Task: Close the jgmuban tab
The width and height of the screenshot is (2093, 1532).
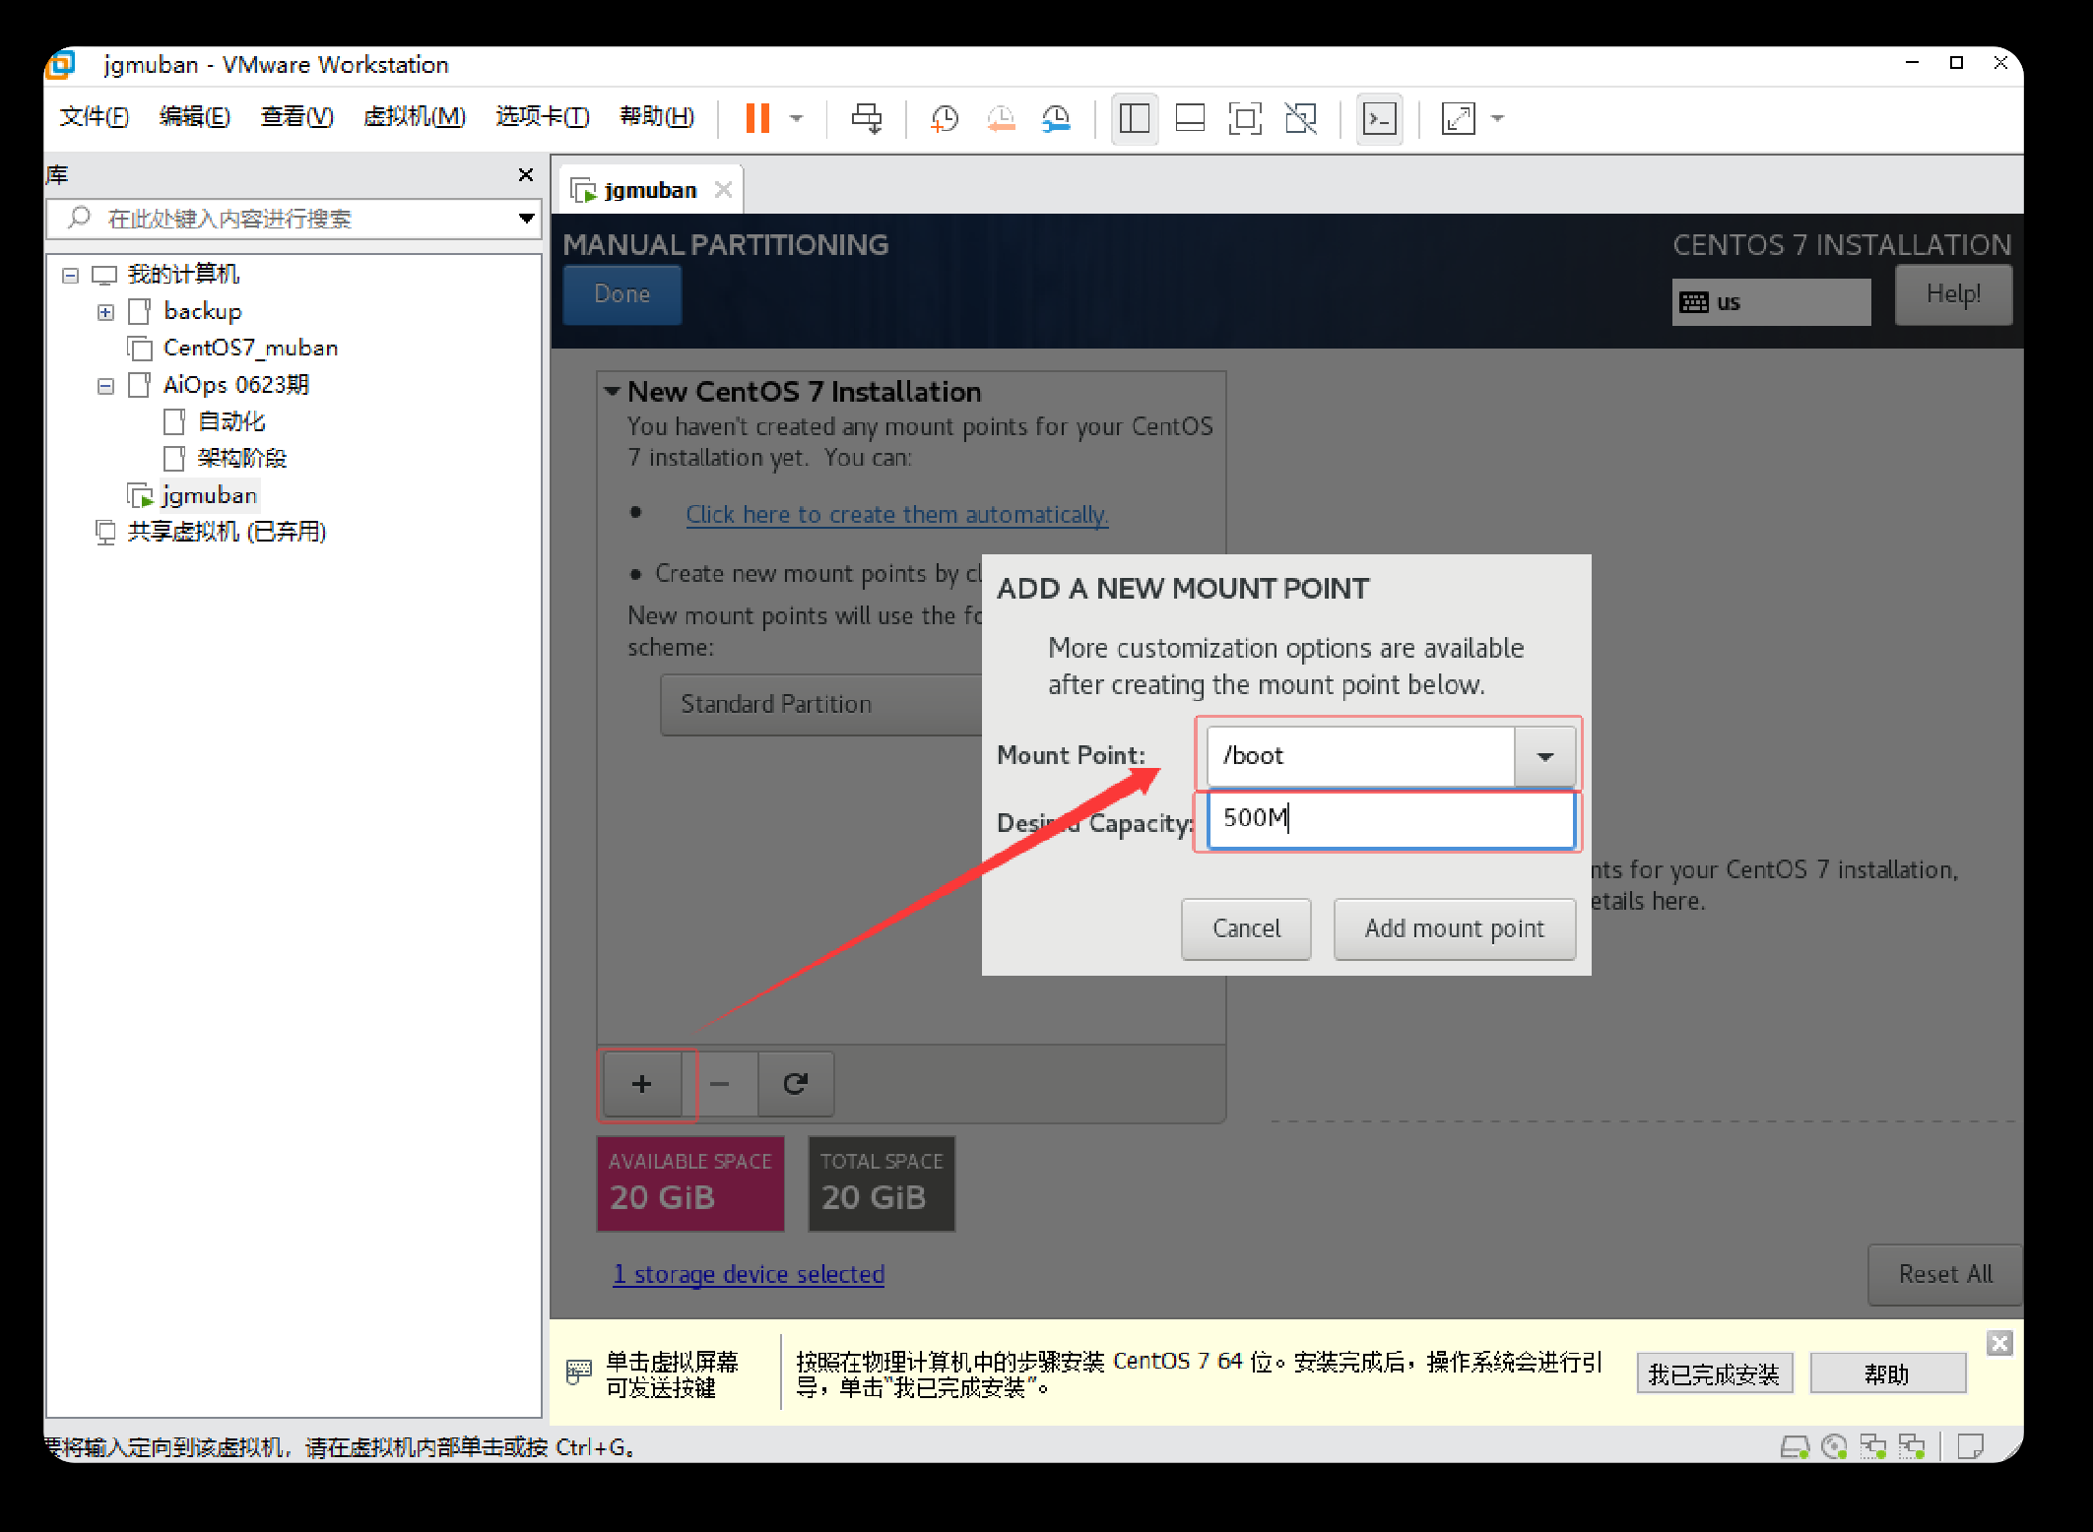Action: coord(723,189)
